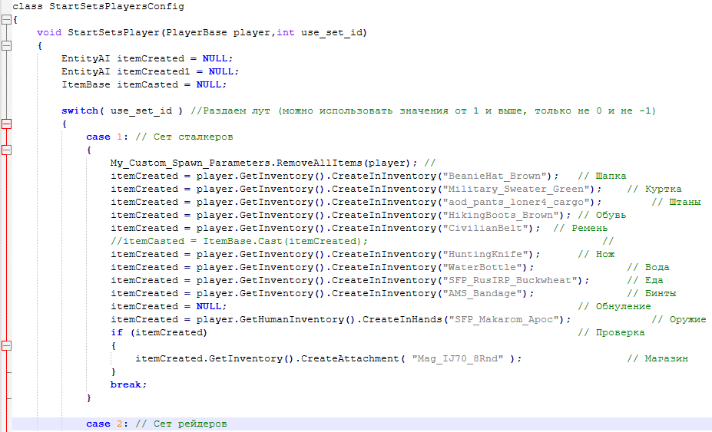The image size is (712, 432).
Task: Click the line 'ItemBase itemCasted = NULL;'
Action: click(144, 85)
